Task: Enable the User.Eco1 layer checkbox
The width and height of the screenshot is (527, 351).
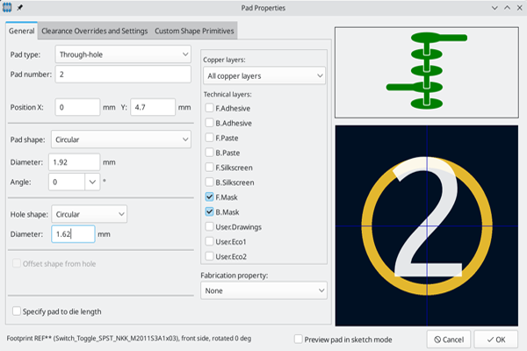Action: point(209,241)
